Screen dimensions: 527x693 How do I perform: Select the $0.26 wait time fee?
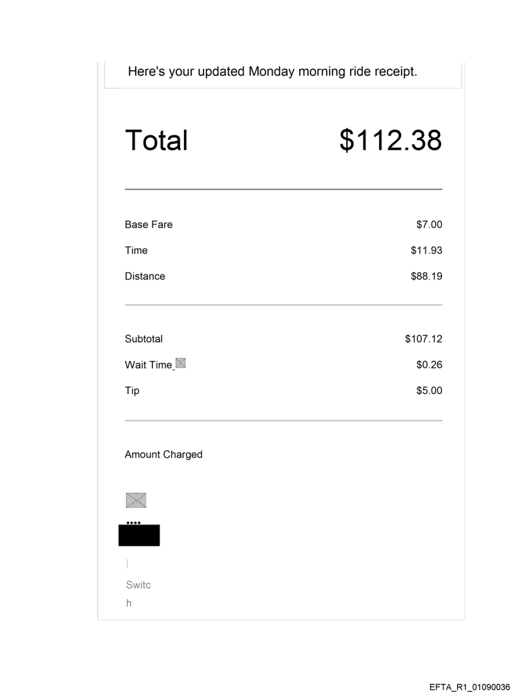429,365
